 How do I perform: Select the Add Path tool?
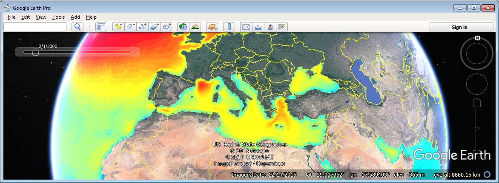[142, 27]
